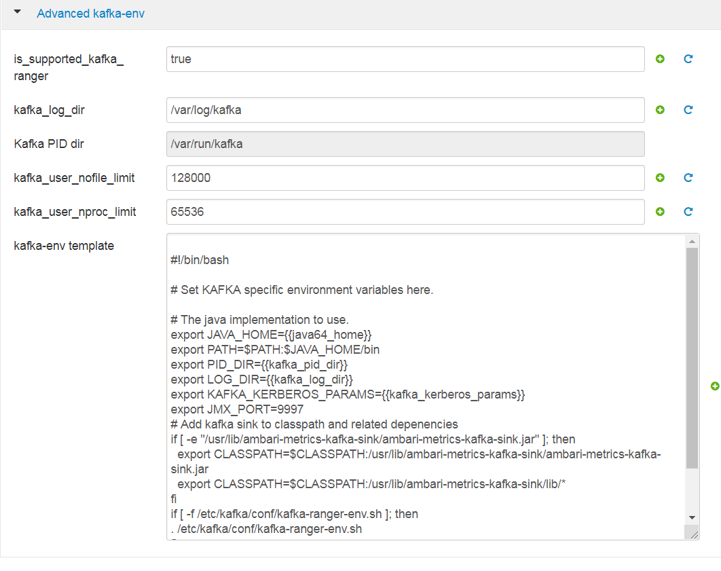The width and height of the screenshot is (721, 571).
Task: Add an override for kafka_user_nofile_limit
Action: [x=660, y=177]
